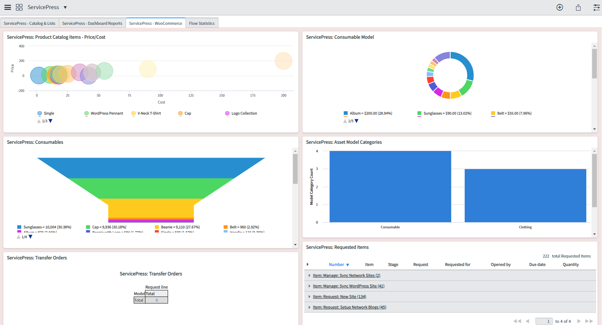Go to next page of Requested Items
Image resolution: width=602 pixels, height=325 pixels.
[x=579, y=321]
